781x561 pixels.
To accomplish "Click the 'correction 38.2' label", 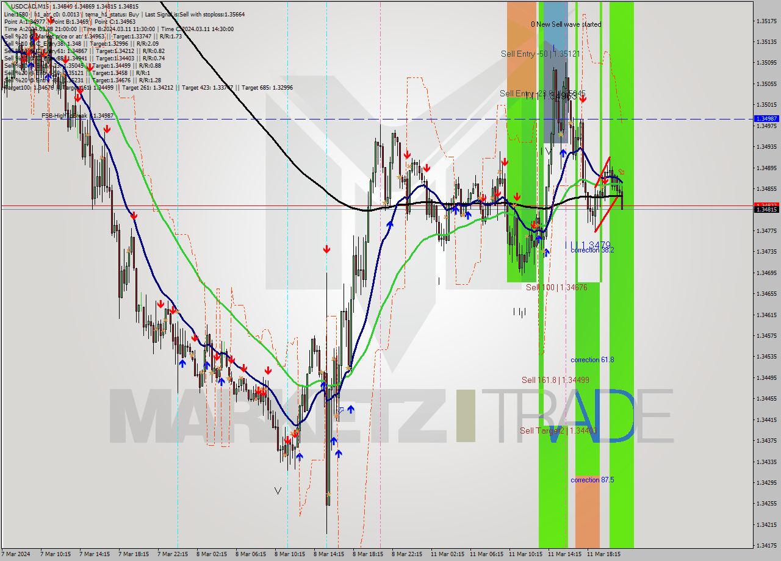I will 592,250.
